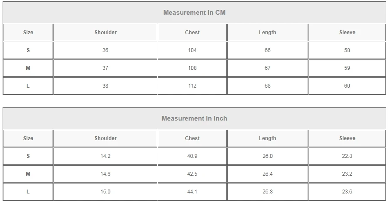
Task: Click the "Measurement In Inch" table title
Action: coord(194,118)
